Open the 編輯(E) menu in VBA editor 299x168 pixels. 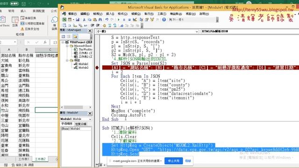[x=85, y=14]
